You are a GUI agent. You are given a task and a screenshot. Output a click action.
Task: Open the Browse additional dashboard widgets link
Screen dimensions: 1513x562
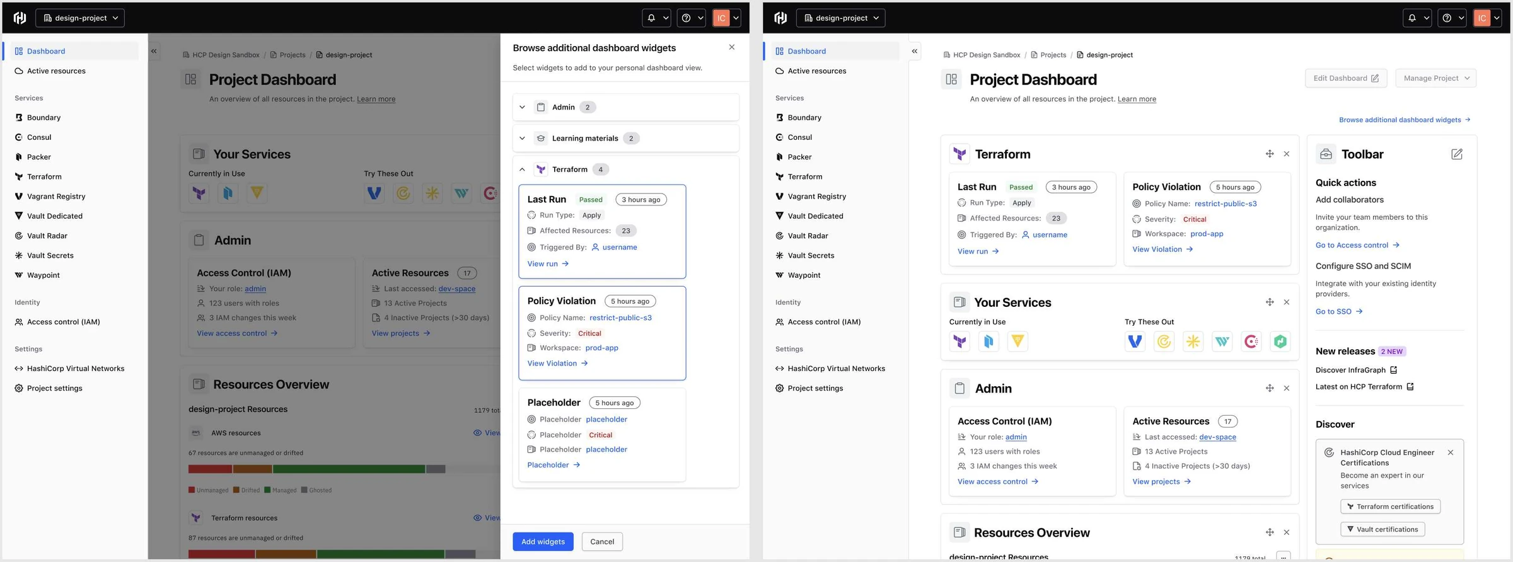[x=1405, y=120]
